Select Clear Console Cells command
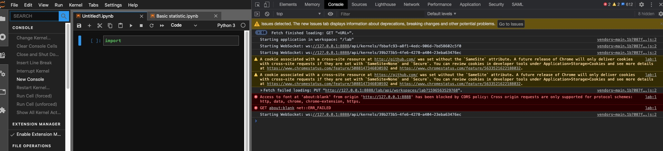The width and height of the screenshot is (663, 151). tap(37, 46)
